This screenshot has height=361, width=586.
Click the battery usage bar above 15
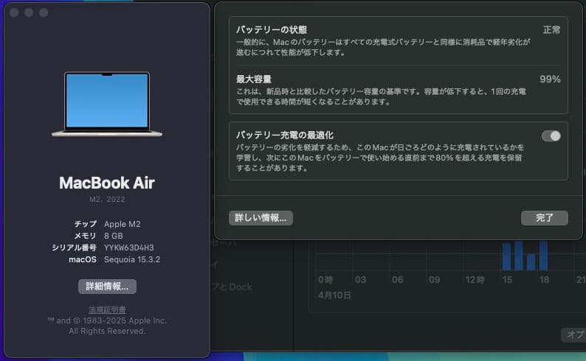(507, 256)
